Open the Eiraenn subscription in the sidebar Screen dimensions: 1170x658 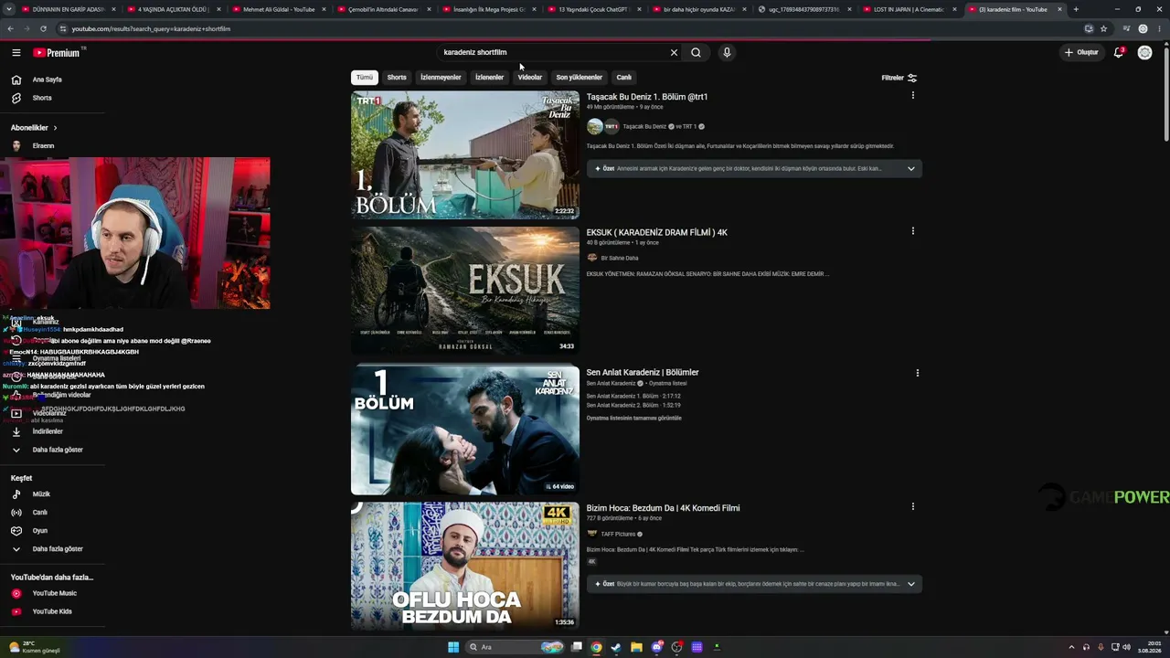[x=43, y=146]
